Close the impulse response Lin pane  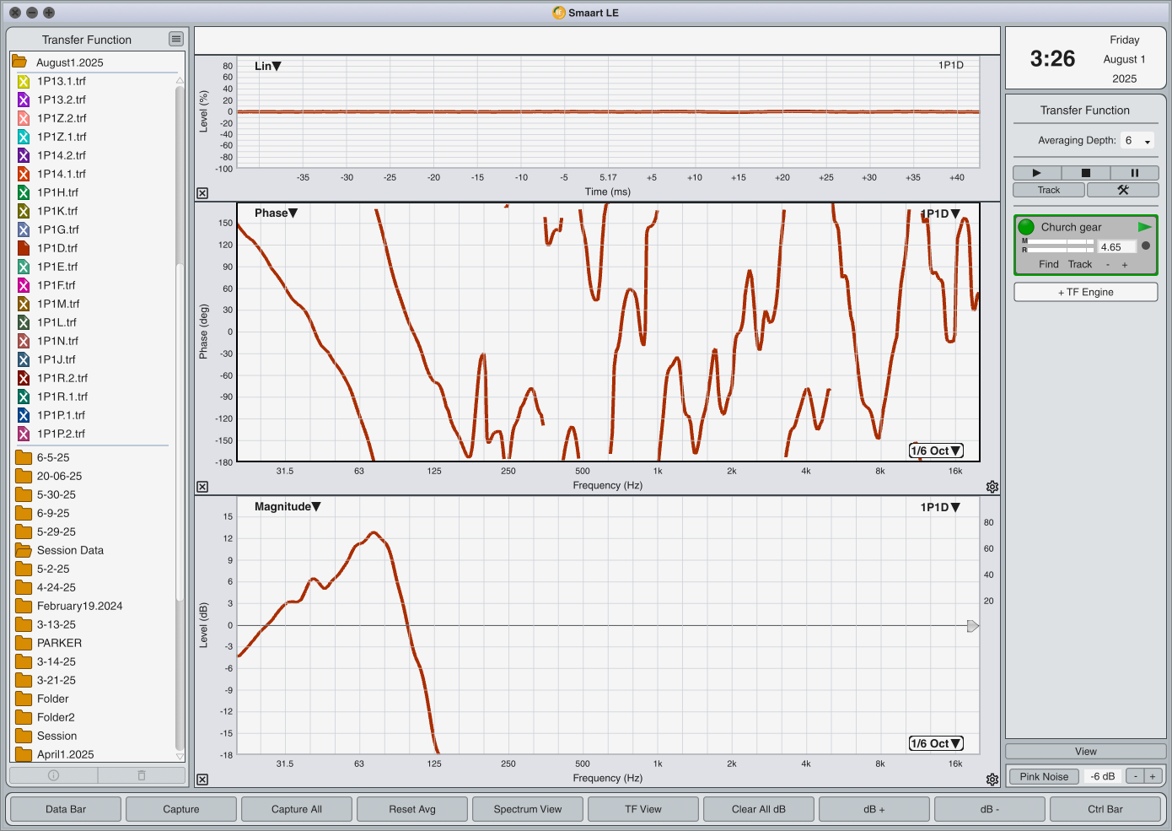pyautogui.click(x=202, y=193)
